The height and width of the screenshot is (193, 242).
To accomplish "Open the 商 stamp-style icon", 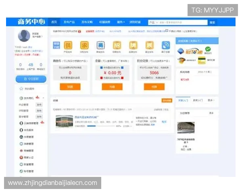I will point(100,45).
